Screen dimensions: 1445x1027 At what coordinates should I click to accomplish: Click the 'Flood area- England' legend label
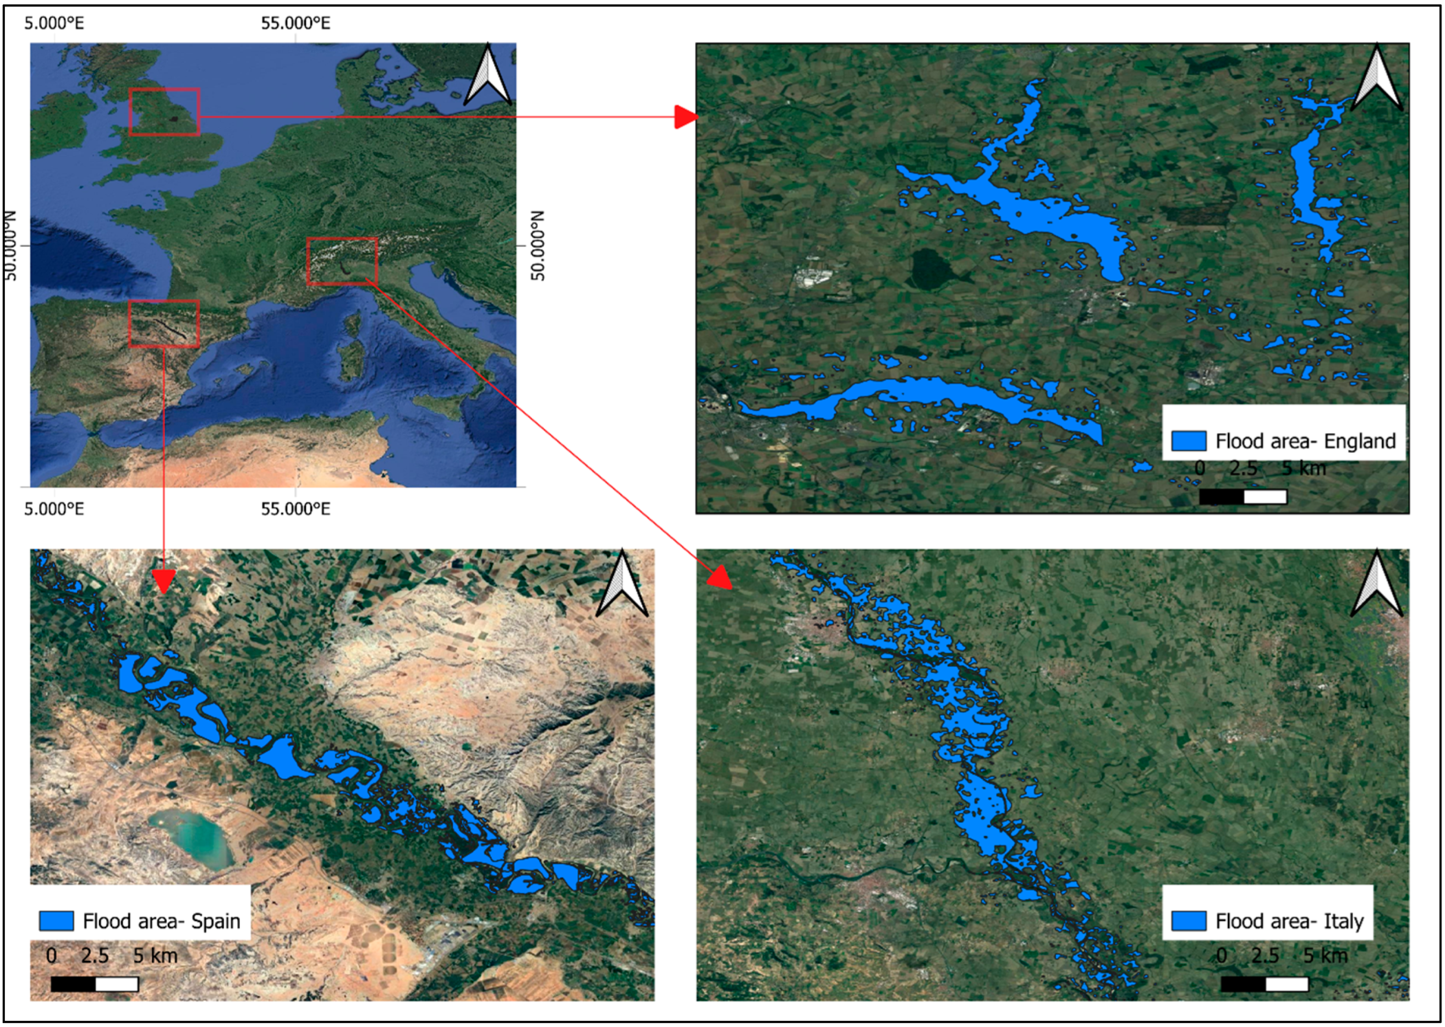[1305, 441]
